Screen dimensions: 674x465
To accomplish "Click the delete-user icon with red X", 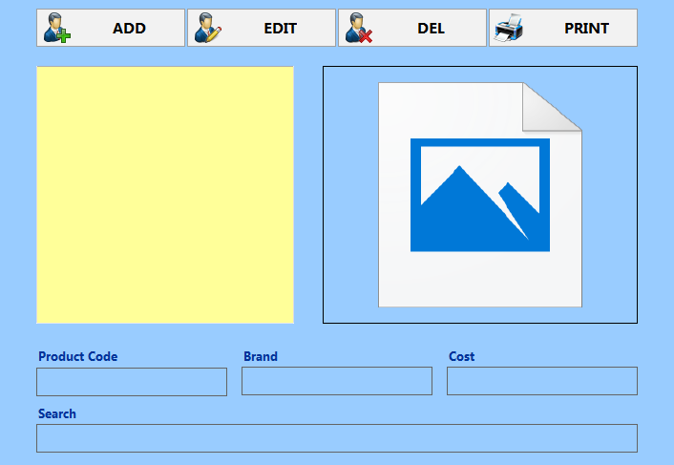I will (x=359, y=28).
